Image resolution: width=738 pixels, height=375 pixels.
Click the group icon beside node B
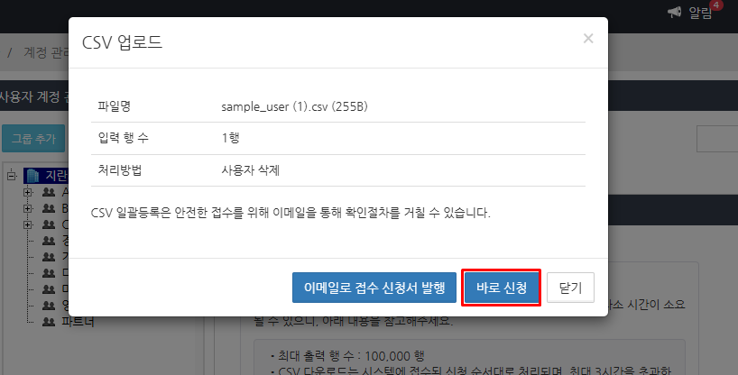pos(49,208)
